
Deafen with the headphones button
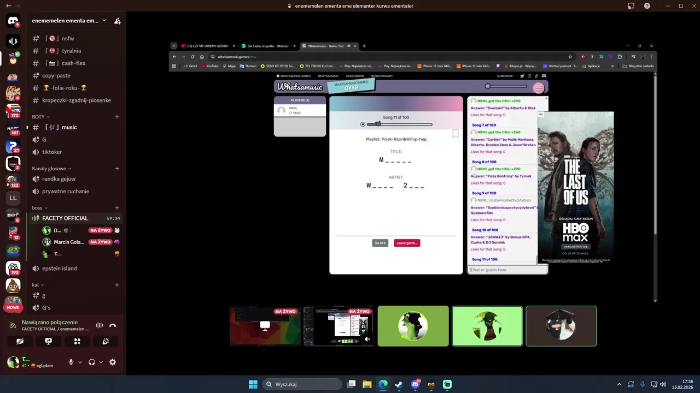[92, 362]
